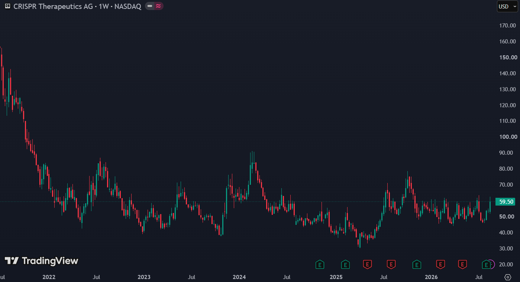Click the 2024 label on the time axis

pos(239,277)
